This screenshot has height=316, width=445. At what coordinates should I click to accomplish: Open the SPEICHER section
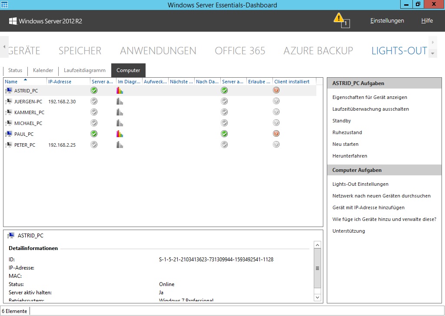[x=80, y=51]
